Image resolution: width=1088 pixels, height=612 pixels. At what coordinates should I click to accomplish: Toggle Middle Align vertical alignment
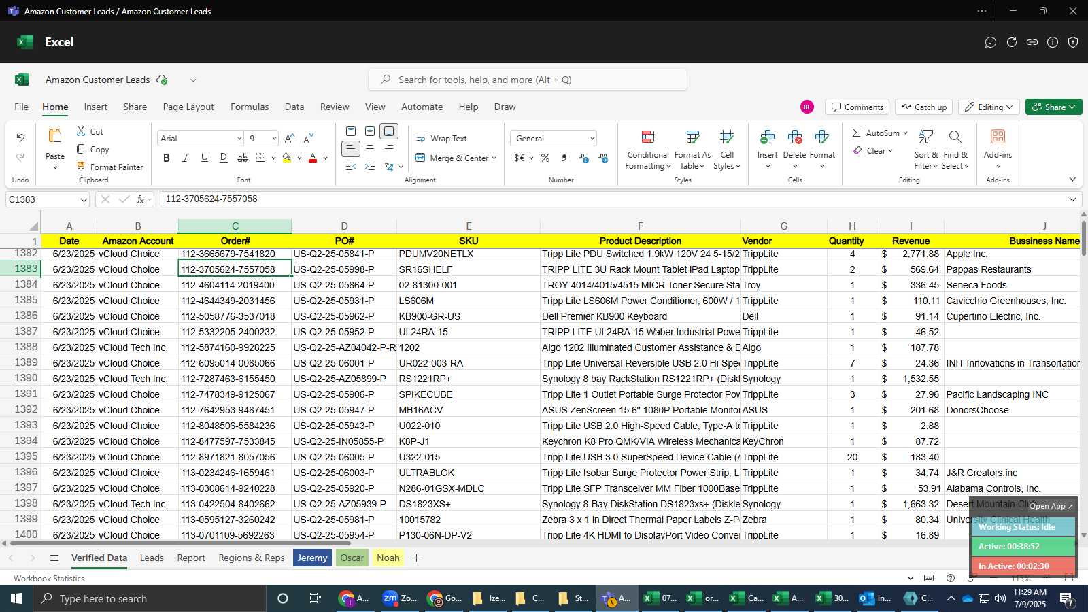coord(370,131)
